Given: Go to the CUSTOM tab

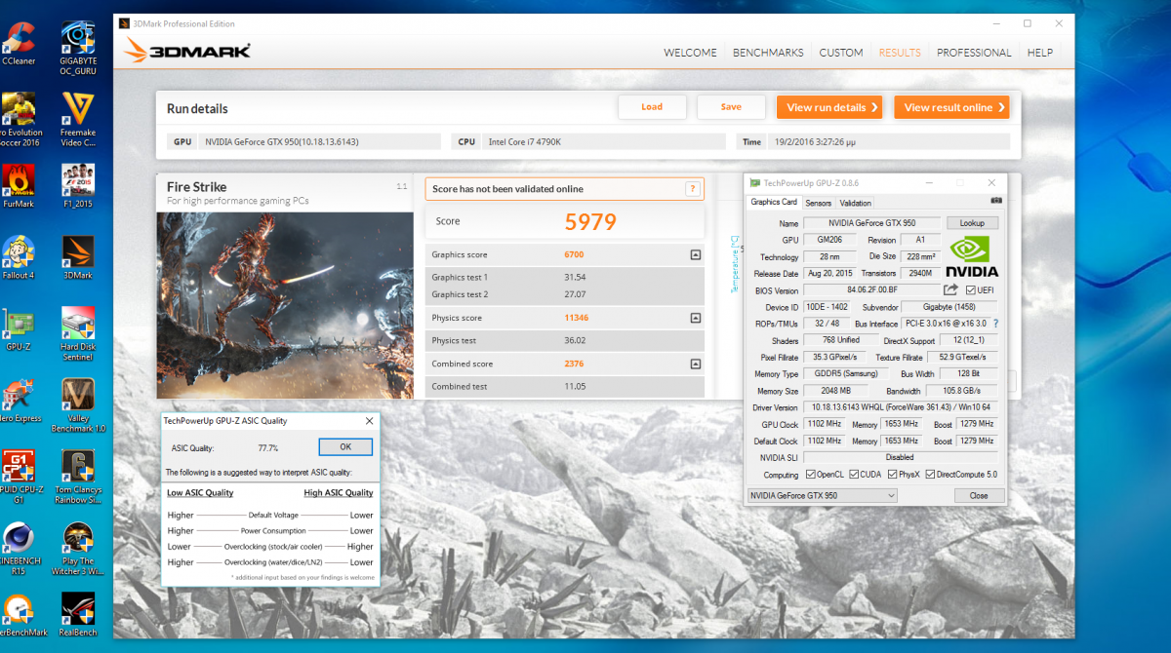Looking at the screenshot, I should [841, 53].
